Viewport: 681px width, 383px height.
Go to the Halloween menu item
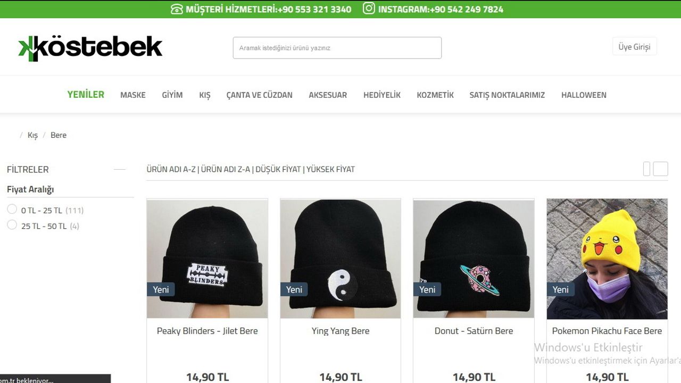(x=584, y=95)
